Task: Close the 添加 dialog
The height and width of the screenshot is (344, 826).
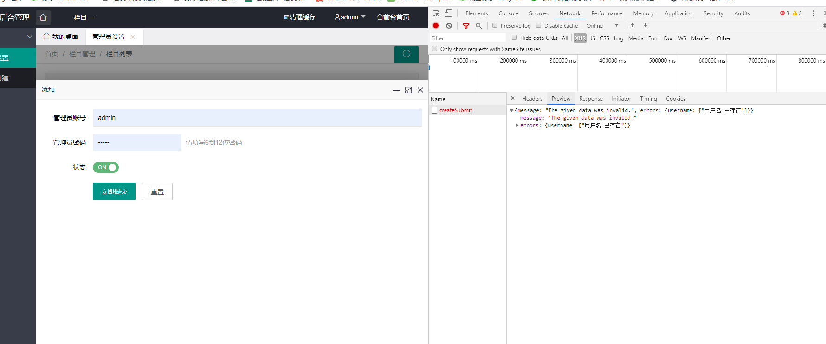Action: pyautogui.click(x=420, y=90)
